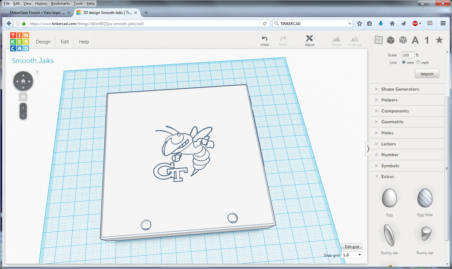Select the striped hole cube icon
Viewport: 452px width, 269px height.
click(x=403, y=40)
